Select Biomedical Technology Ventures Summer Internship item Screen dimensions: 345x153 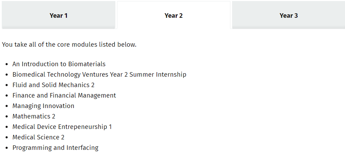pyautogui.click(x=99, y=75)
